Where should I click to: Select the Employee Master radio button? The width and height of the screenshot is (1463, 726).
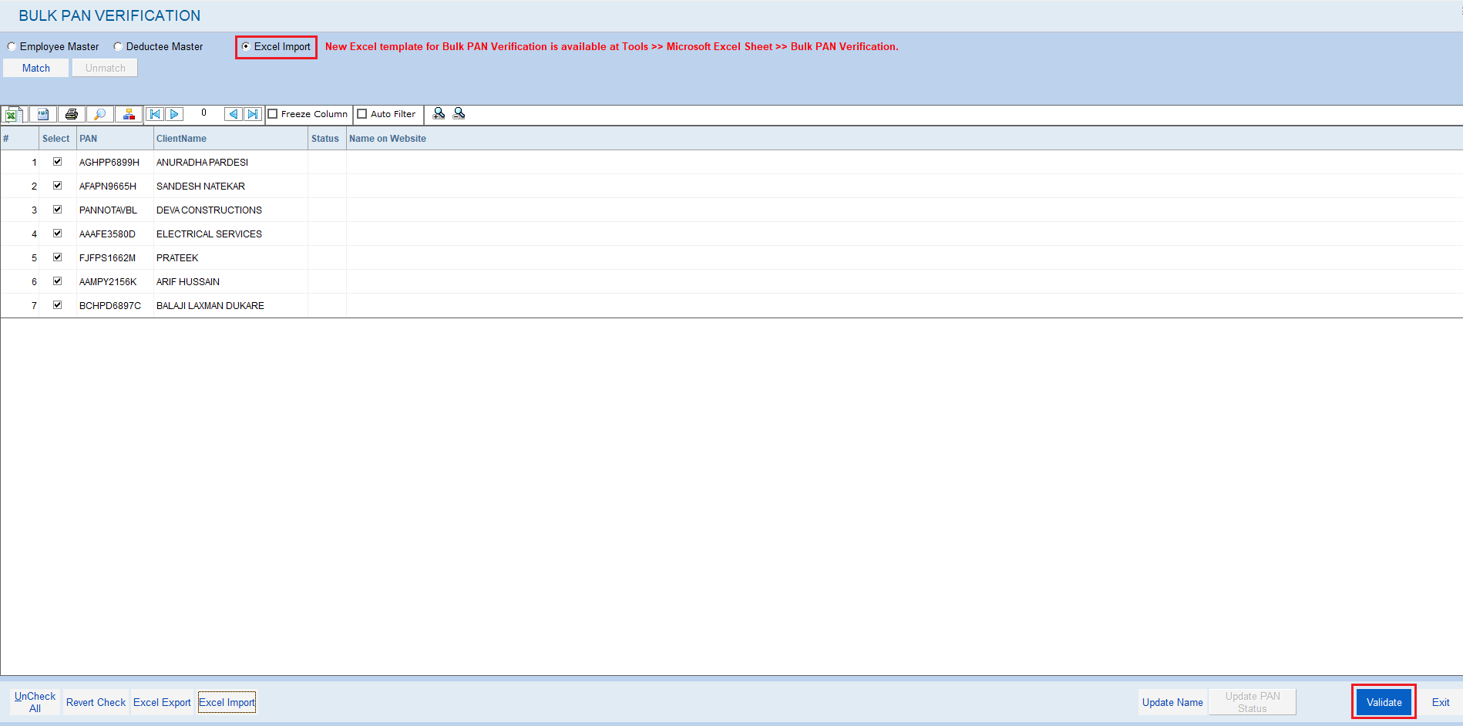point(12,46)
